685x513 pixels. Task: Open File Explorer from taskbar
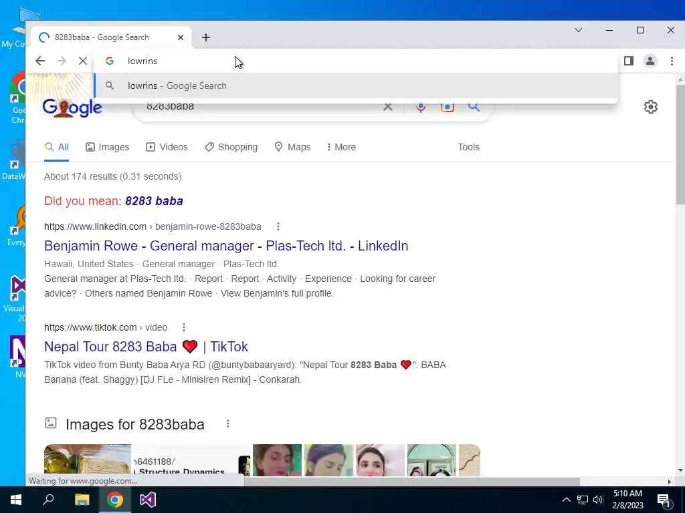click(x=82, y=500)
